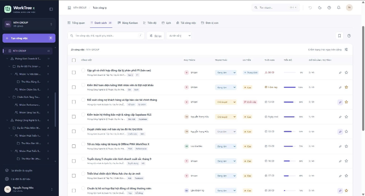Image resolution: width=365 pixels, height=196 pixels.
Task: Click 'Toàn công ty' in the breadcrumb
Action: (x=100, y=8)
